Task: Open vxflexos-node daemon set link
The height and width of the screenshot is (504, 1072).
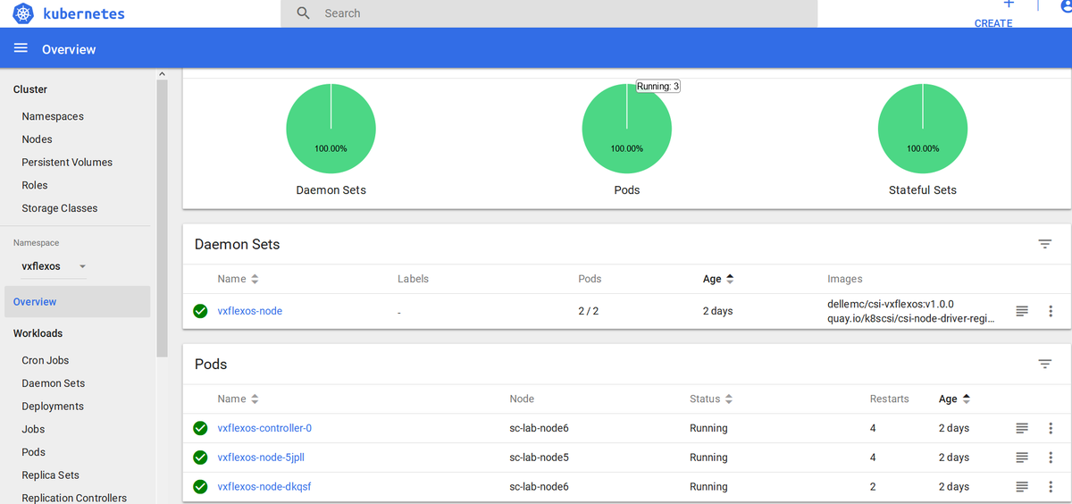Action: (250, 311)
